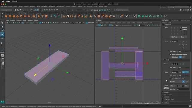Click the Undo arrow in status line
Screen dimensions: 192x108
pos(23,10)
